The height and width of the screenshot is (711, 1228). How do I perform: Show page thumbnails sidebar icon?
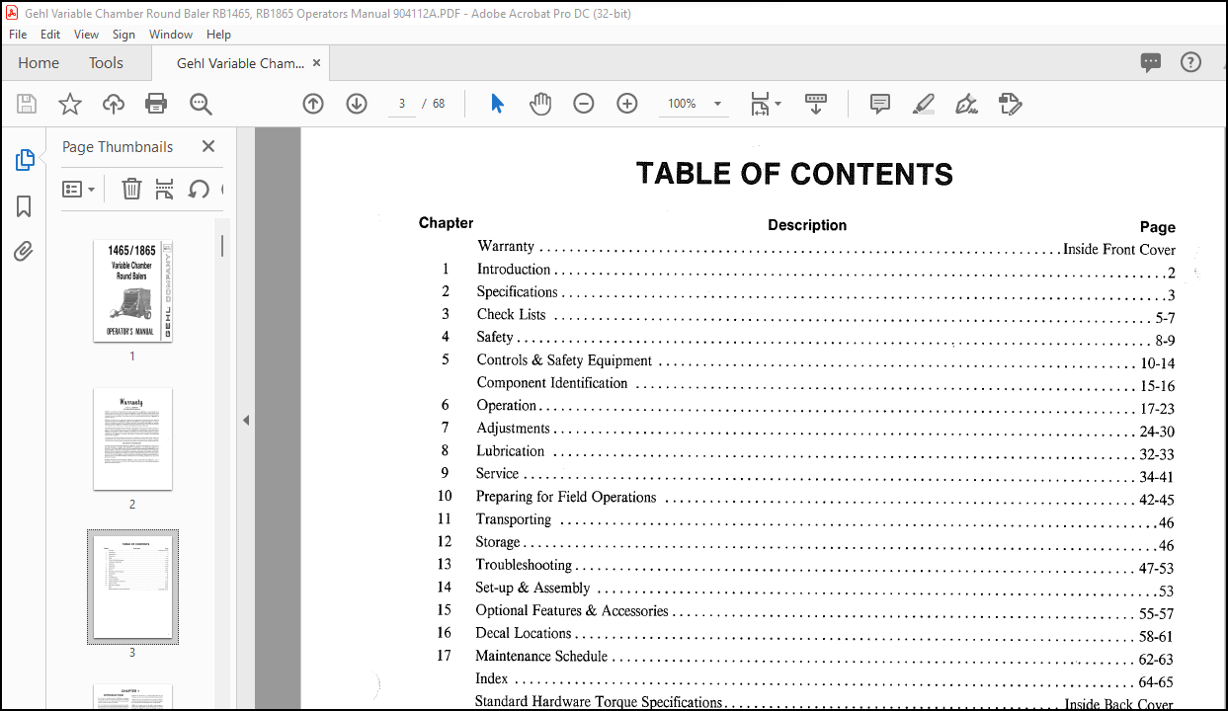click(25, 160)
